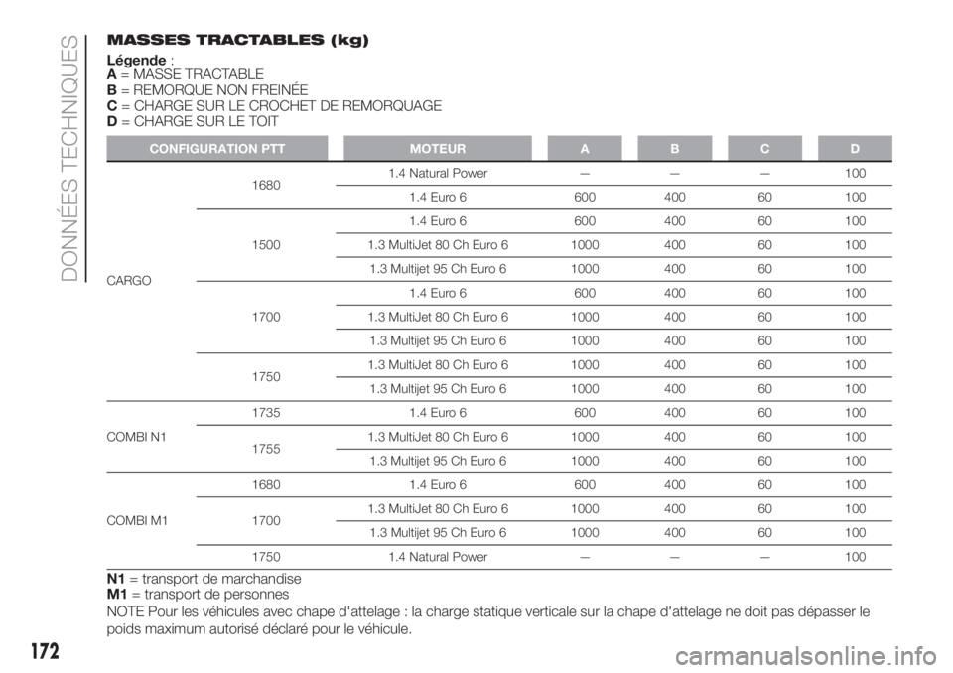Click table column header 'B'
953x673 pixels.
click(x=675, y=149)
